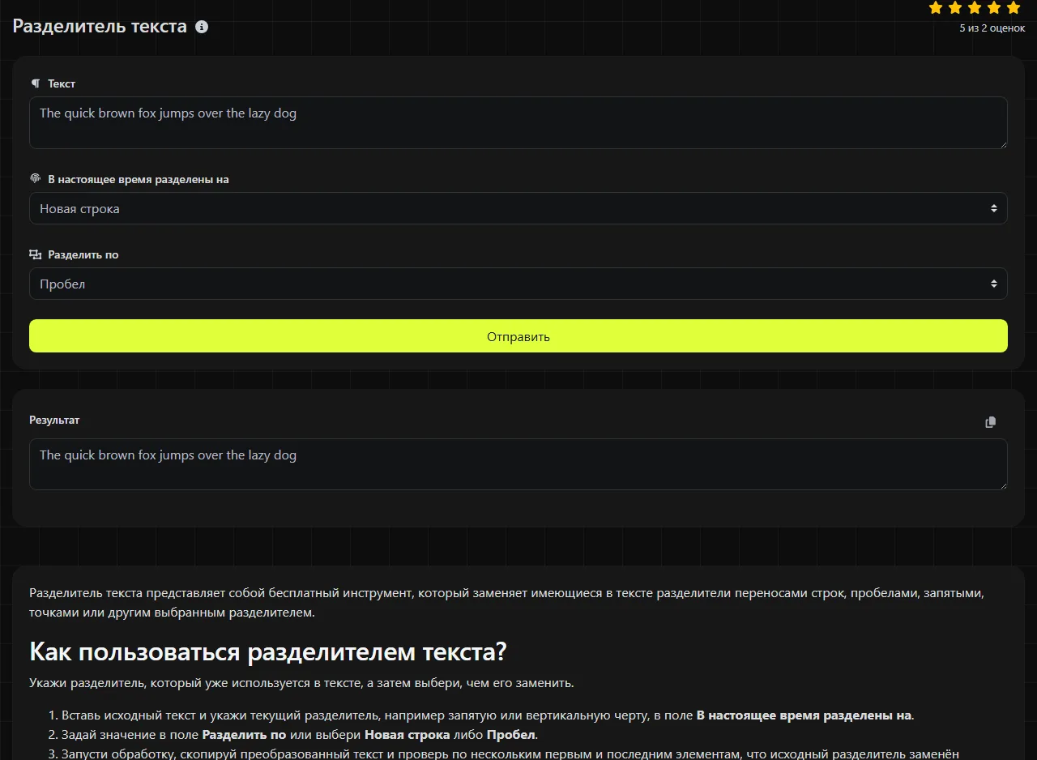Image resolution: width=1037 pixels, height=760 pixels.
Task: Click the Отправить button
Action: (518, 336)
